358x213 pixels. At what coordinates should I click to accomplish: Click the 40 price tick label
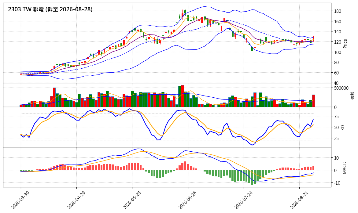(336, 83)
